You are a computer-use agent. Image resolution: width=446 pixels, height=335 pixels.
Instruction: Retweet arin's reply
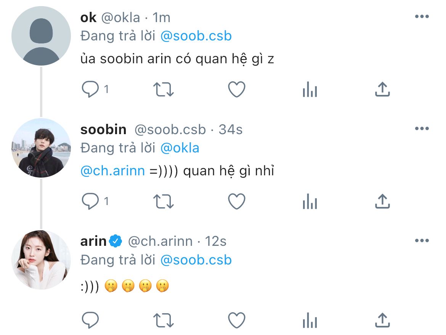163,320
